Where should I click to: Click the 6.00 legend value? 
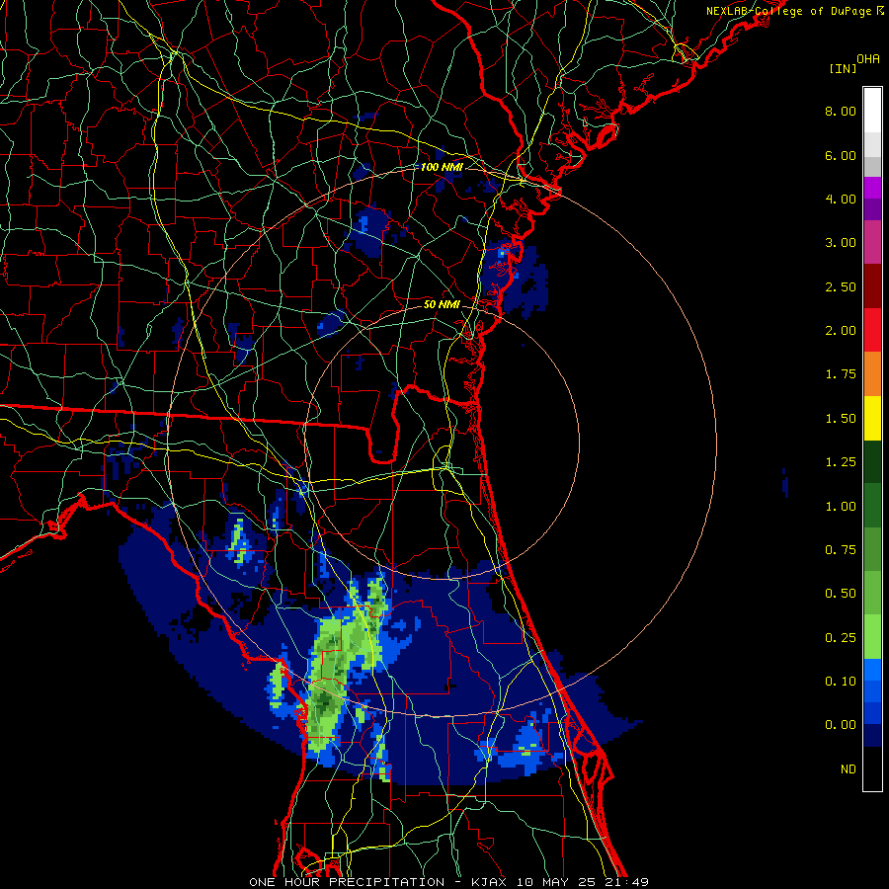click(x=841, y=155)
